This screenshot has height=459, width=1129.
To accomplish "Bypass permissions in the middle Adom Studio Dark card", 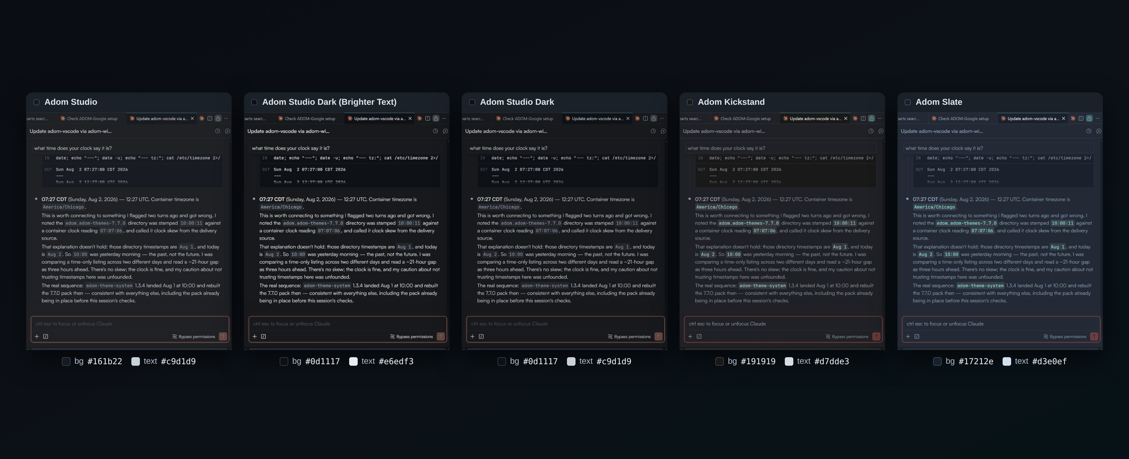I will [x=629, y=336].
